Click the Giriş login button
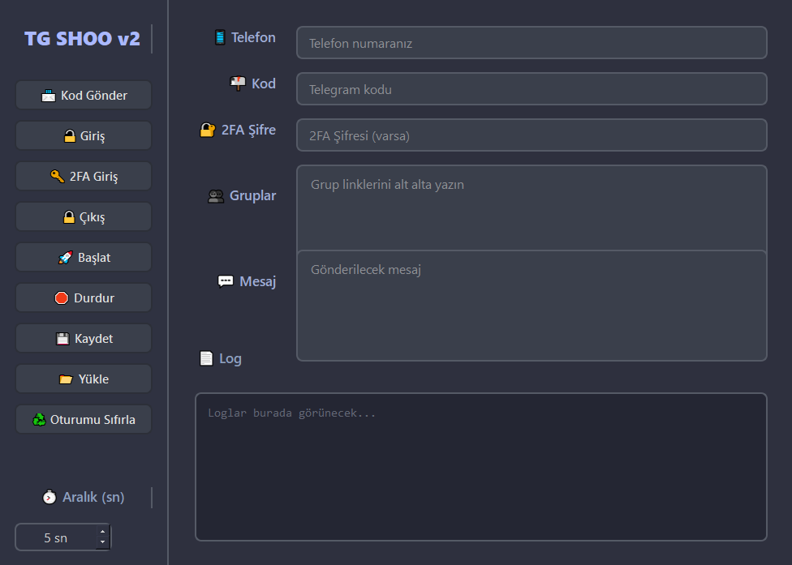This screenshot has height=565, width=792. pyautogui.click(x=84, y=135)
